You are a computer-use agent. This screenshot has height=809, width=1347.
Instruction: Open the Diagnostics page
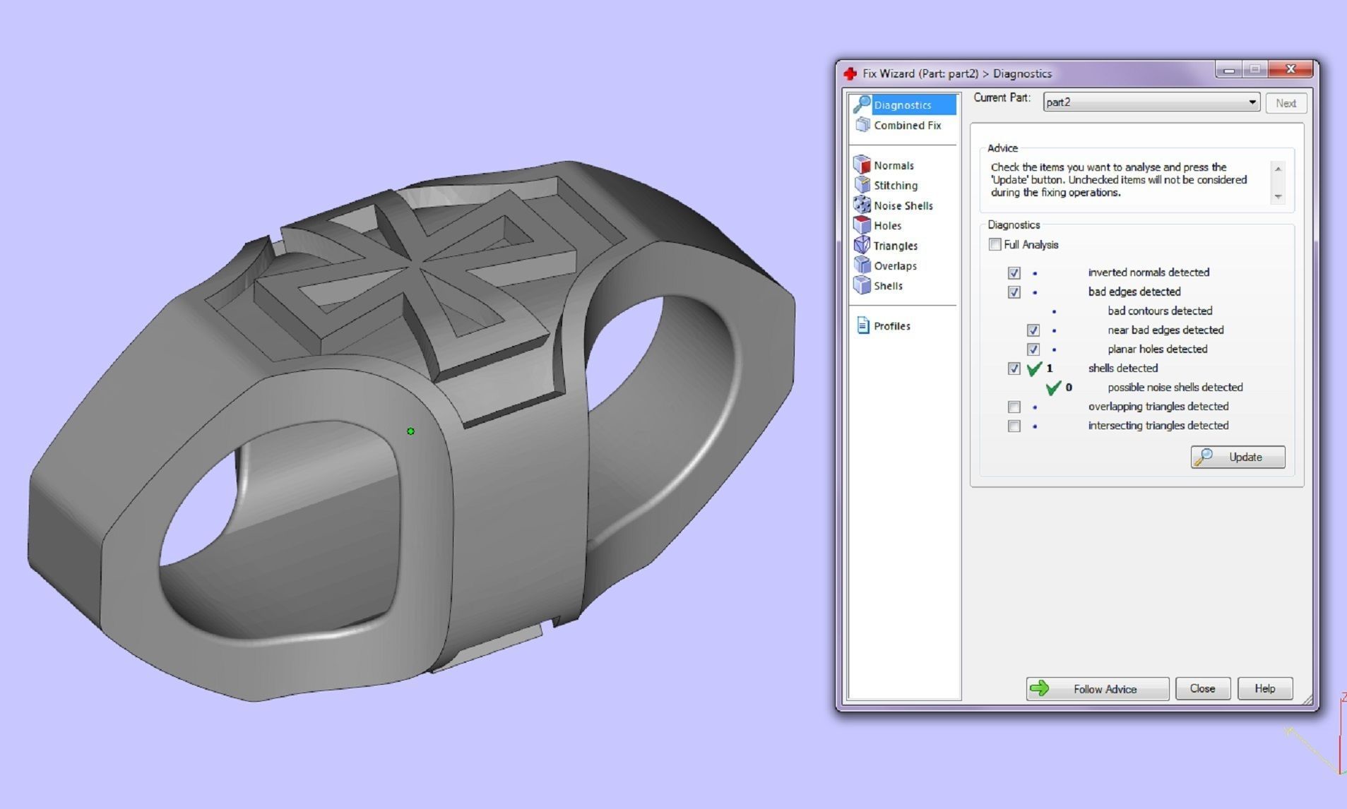coord(903,104)
